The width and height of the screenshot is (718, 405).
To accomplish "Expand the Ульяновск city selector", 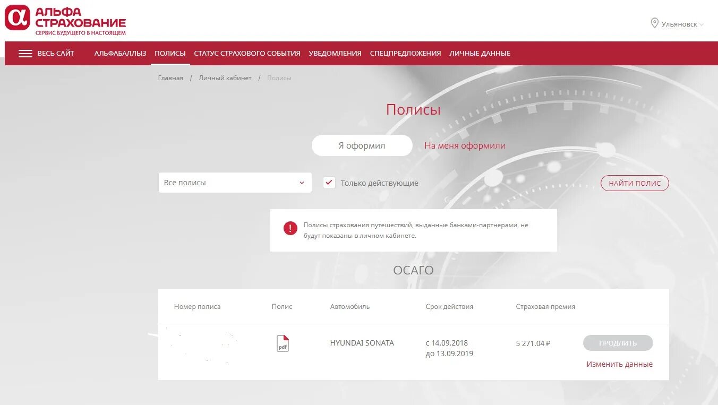I will coord(682,24).
